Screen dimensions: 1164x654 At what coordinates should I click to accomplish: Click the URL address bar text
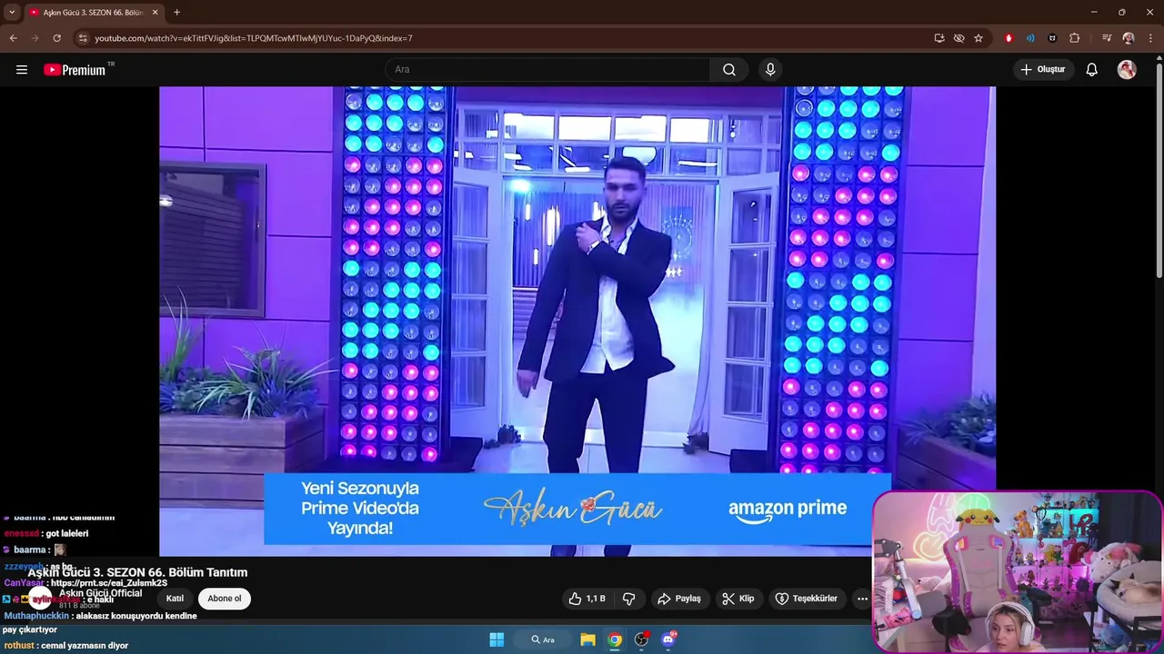pyautogui.click(x=254, y=38)
